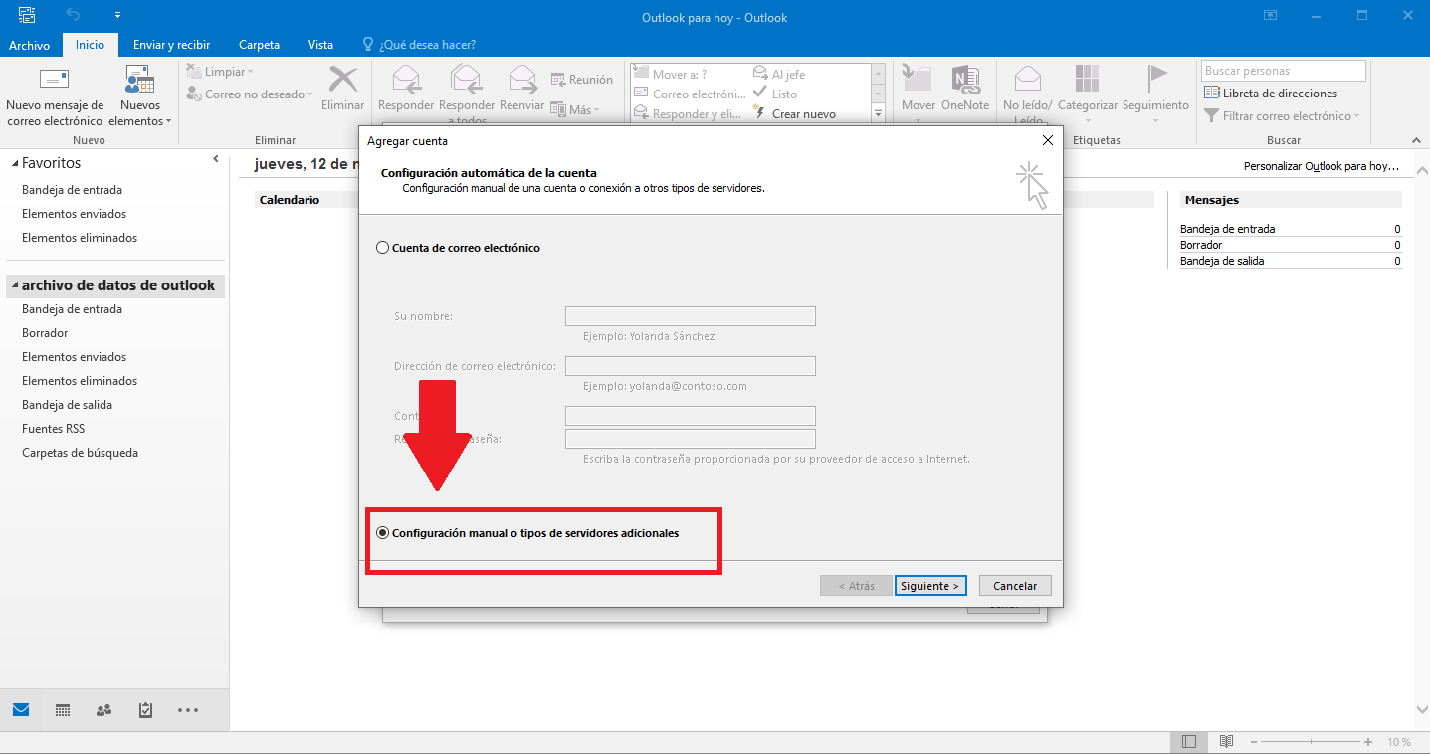
Task: Click the Buscar personas search field
Action: [1284, 71]
